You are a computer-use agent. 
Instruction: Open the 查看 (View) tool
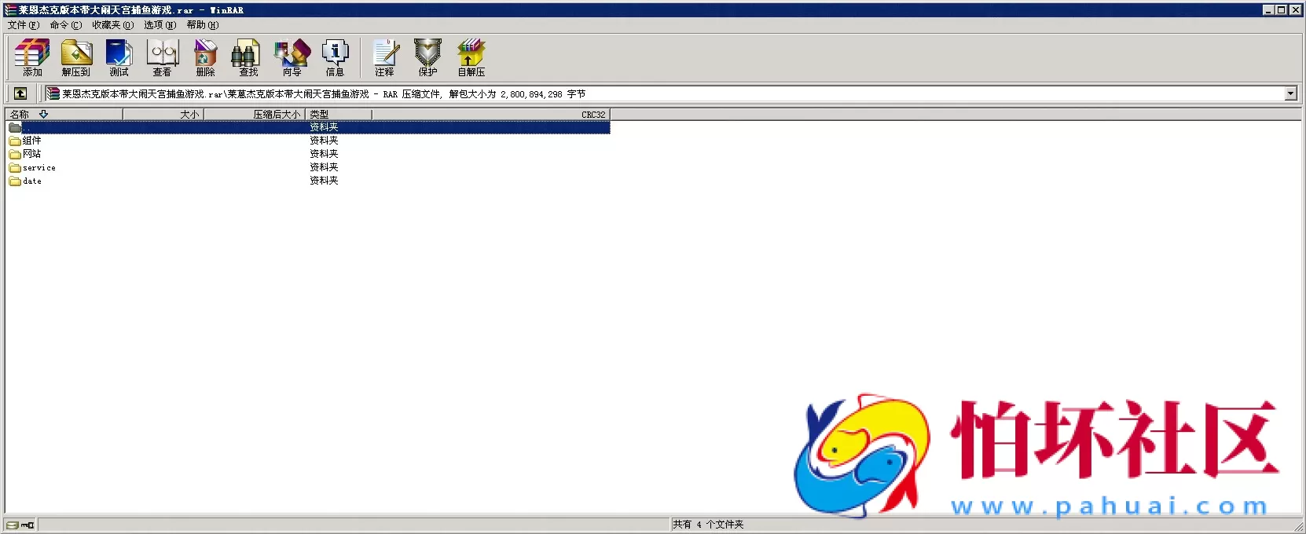[x=163, y=57]
